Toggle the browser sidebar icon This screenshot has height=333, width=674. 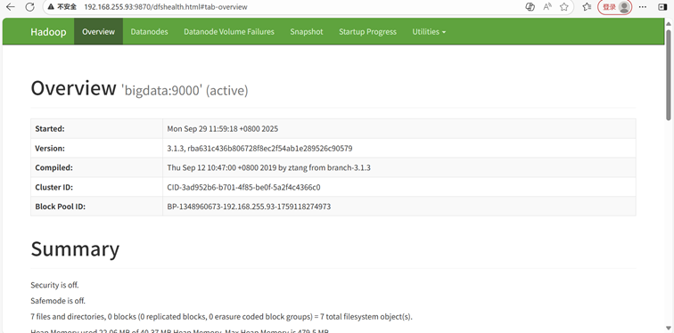click(662, 7)
